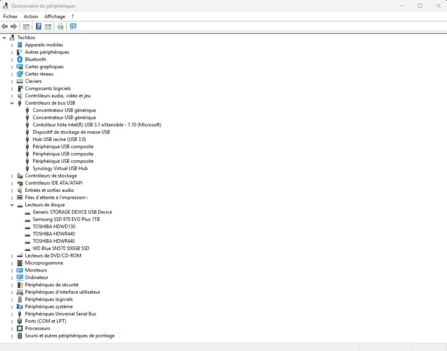This screenshot has height=351, width=447.
Task: Click the Moniteurs category icon
Action: coord(20,270)
